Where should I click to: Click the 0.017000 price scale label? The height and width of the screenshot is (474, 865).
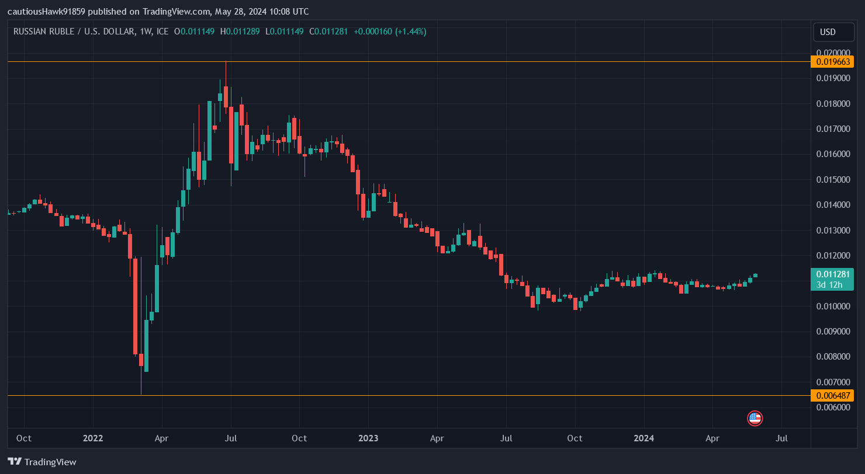tap(833, 128)
